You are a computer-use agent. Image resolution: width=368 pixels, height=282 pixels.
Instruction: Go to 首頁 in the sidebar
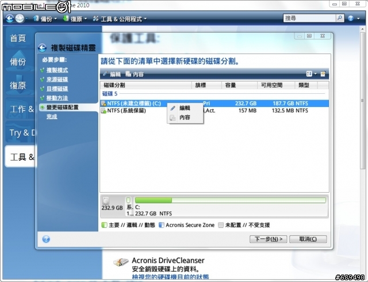18,38
